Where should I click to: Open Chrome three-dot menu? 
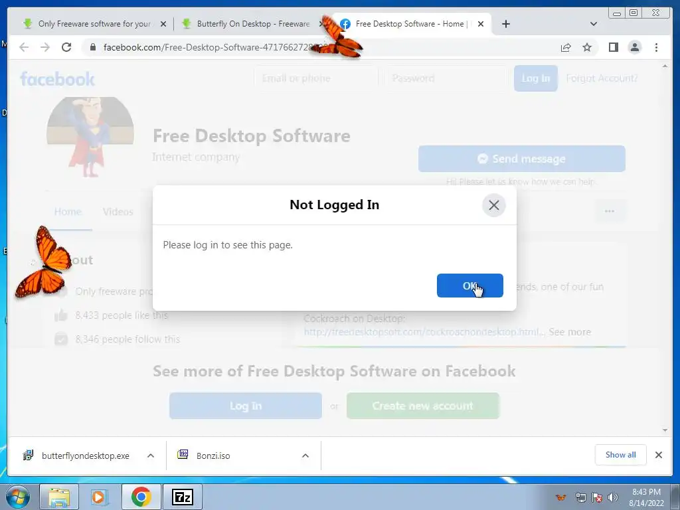pyautogui.click(x=656, y=47)
